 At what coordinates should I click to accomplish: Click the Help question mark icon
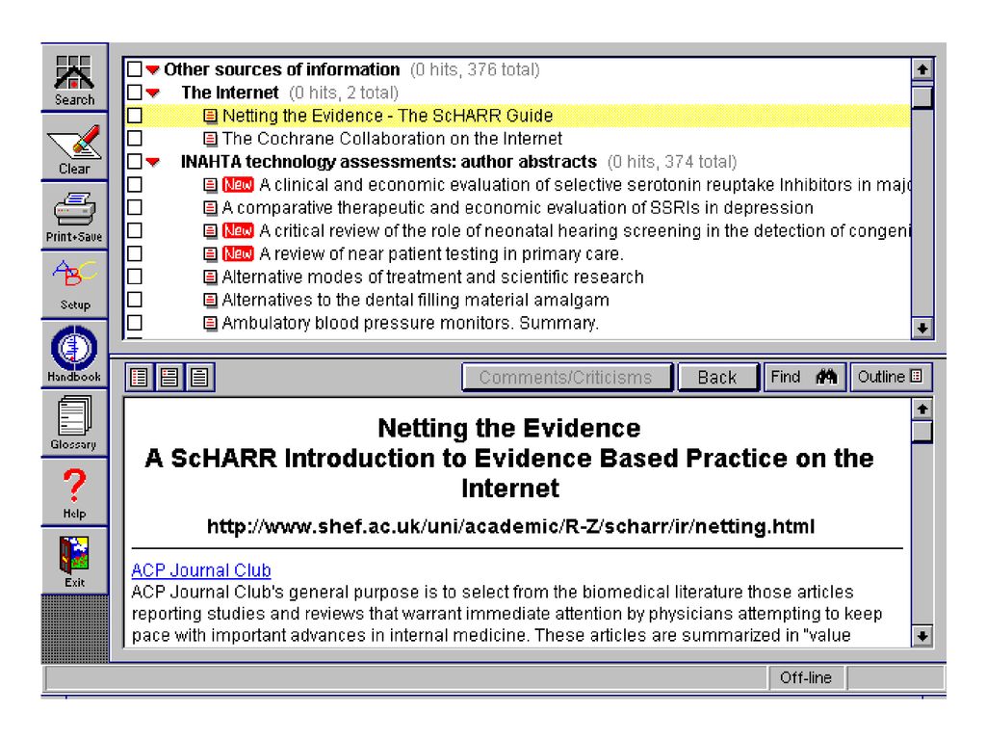[74, 492]
